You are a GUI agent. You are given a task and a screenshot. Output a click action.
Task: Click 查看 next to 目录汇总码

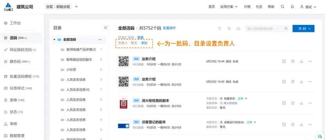click(x=140, y=38)
